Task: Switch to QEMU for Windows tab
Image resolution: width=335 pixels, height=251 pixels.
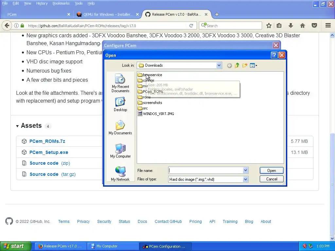Action: (x=107, y=14)
